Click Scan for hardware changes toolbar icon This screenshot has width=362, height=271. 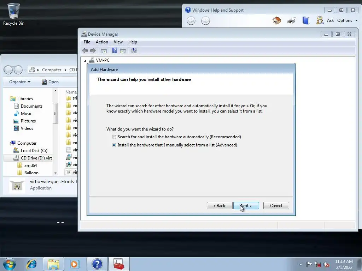pos(134,51)
